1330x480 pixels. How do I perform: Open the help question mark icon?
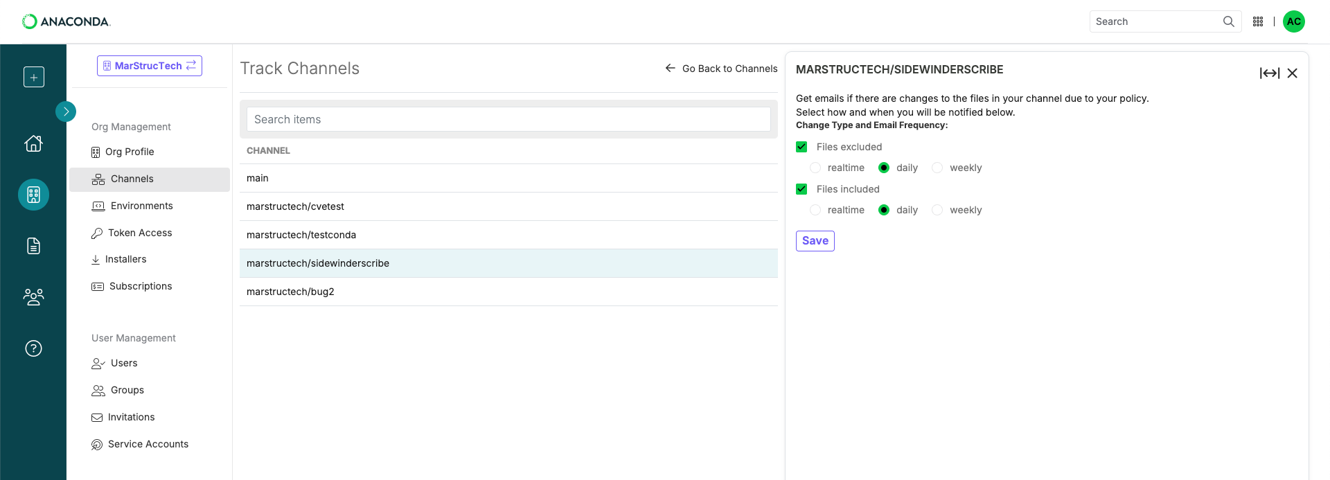[33, 348]
